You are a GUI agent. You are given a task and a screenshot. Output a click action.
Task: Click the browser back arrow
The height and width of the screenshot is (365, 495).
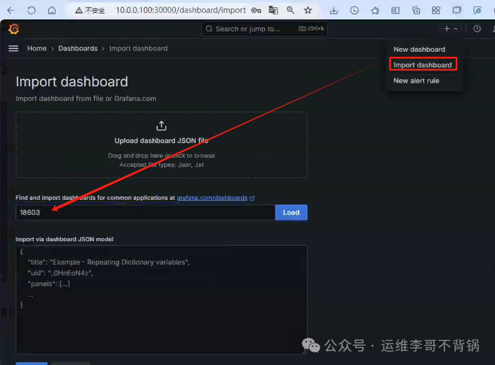(11, 11)
